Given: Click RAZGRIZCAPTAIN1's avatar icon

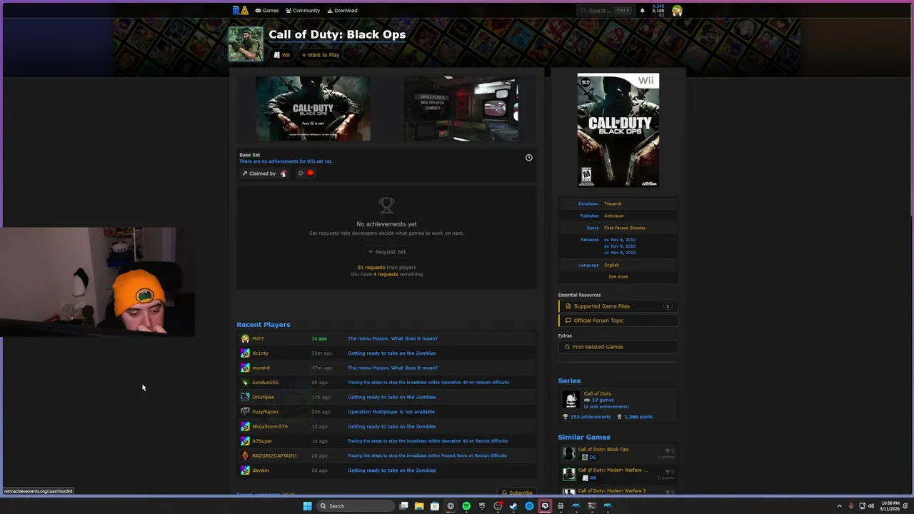Looking at the screenshot, I should click(245, 455).
